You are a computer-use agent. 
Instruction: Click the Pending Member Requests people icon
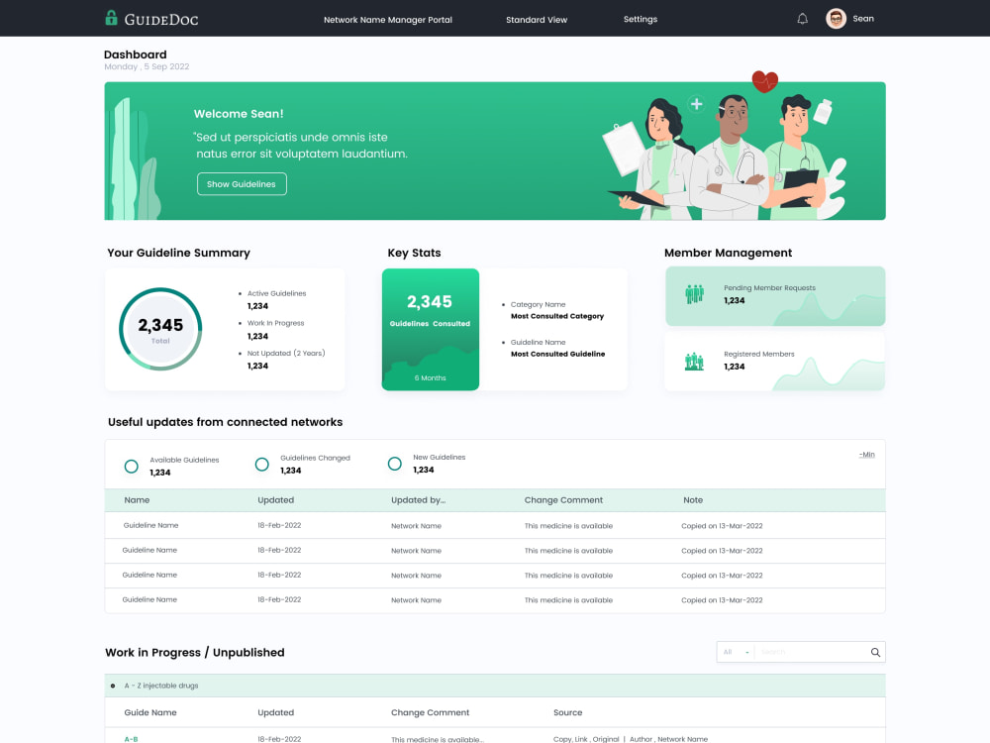695,294
